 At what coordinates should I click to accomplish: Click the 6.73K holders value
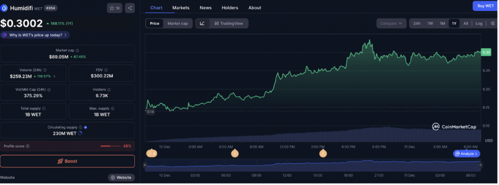(x=102, y=95)
